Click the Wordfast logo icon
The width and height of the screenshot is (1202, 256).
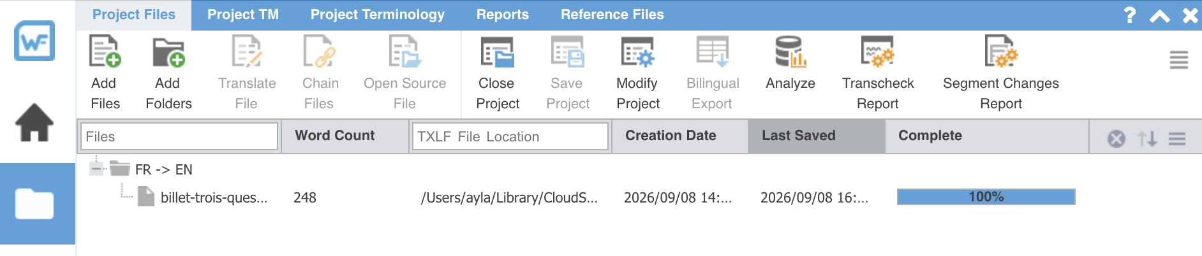[34, 41]
